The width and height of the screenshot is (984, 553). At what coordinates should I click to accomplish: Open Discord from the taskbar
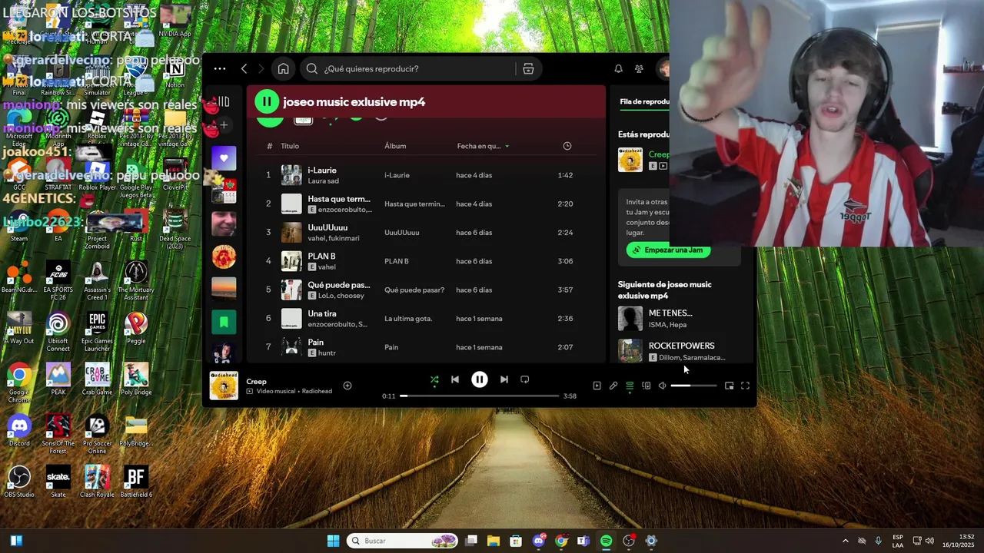pyautogui.click(x=539, y=541)
